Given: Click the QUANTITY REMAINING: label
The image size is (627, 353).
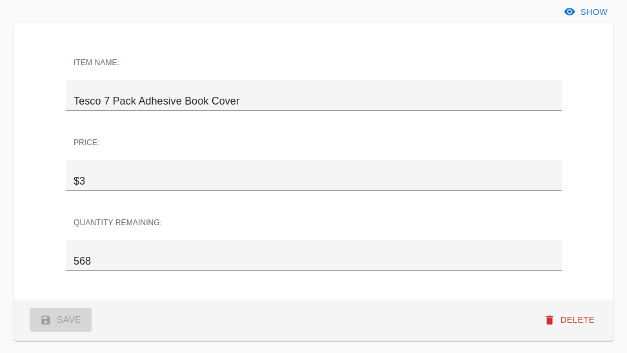Looking at the screenshot, I should click(x=117, y=223).
